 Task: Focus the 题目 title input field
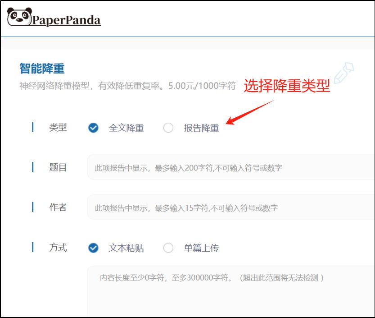click(231, 167)
